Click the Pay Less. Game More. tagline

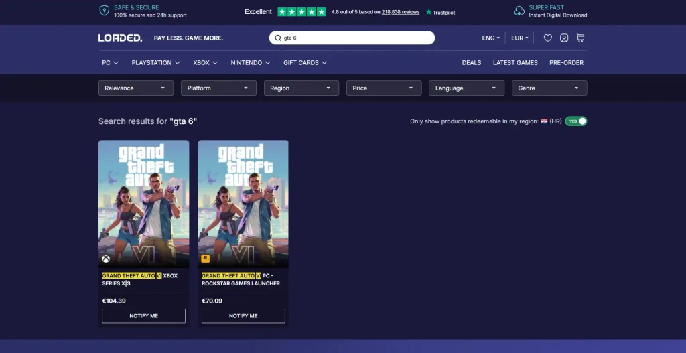point(188,38)
